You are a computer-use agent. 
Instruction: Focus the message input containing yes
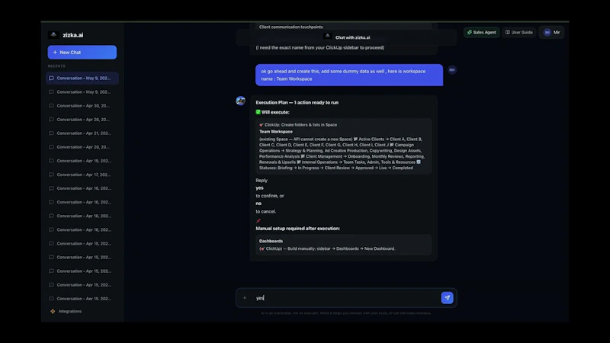(346, 298)
